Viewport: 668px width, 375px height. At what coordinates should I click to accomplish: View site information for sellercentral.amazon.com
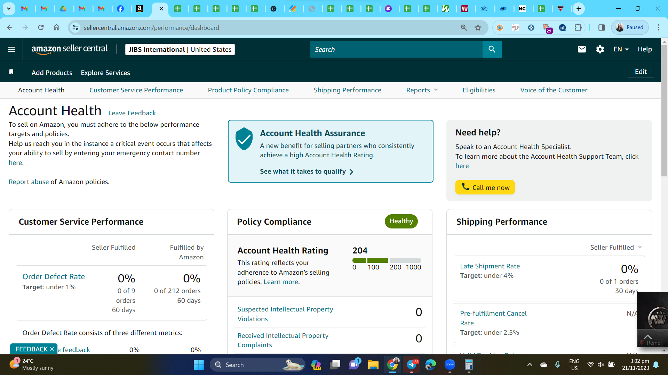pos(75,27)
